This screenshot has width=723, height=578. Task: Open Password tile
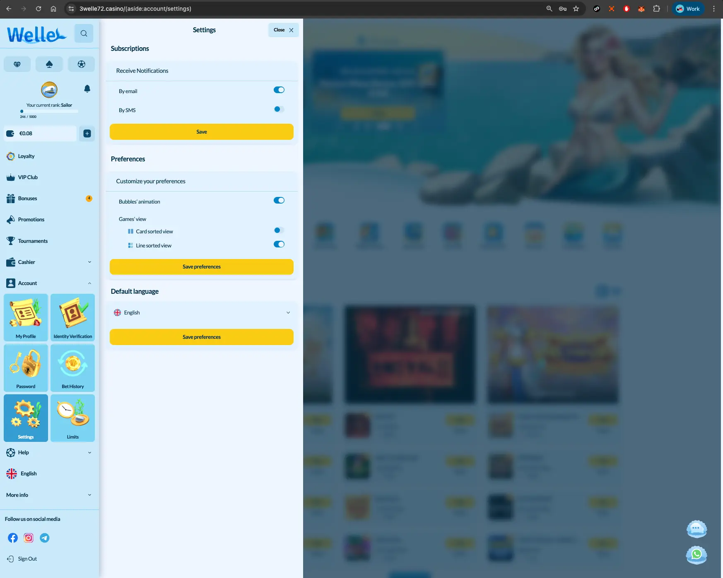26,368
